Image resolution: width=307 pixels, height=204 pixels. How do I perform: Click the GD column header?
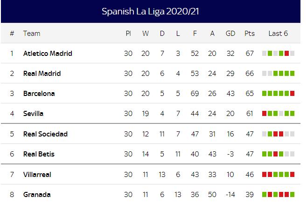pyautogui.click(x=230, y=34)
